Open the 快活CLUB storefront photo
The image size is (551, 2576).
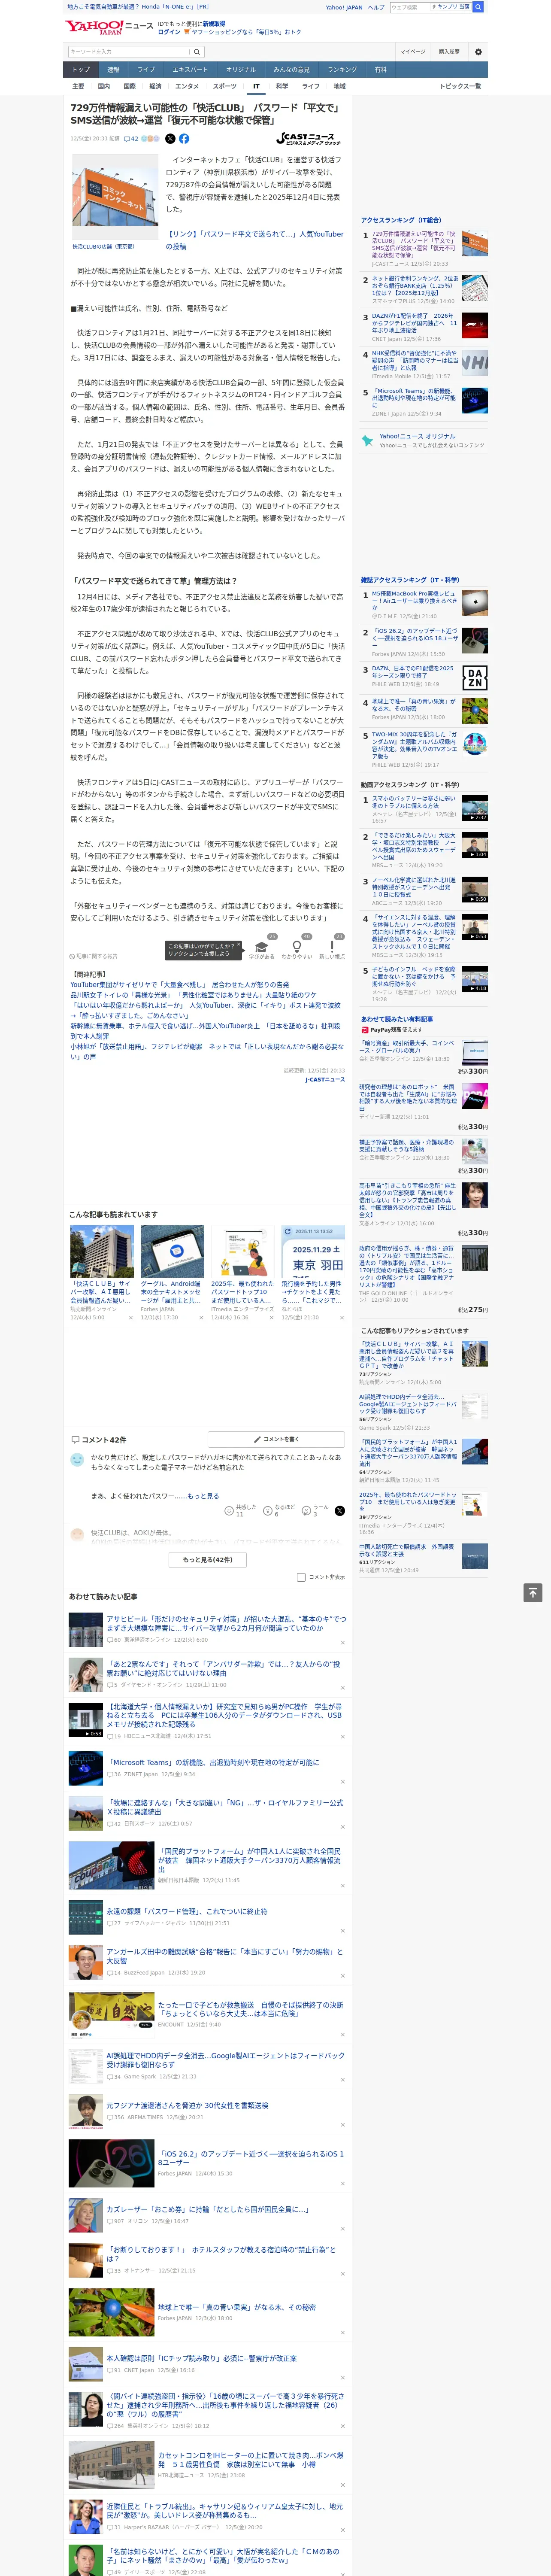pos(115,197)
